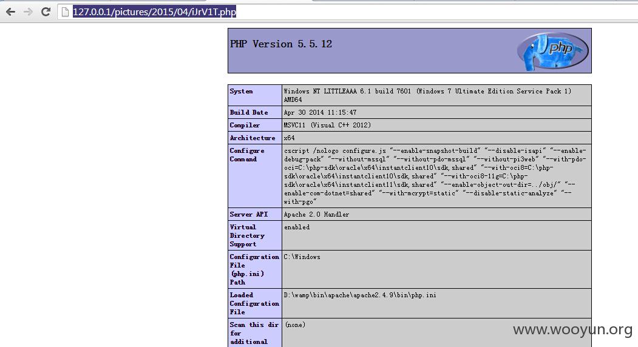
Task: Reload the page with the refresh icon
Action: coord(46,12)
